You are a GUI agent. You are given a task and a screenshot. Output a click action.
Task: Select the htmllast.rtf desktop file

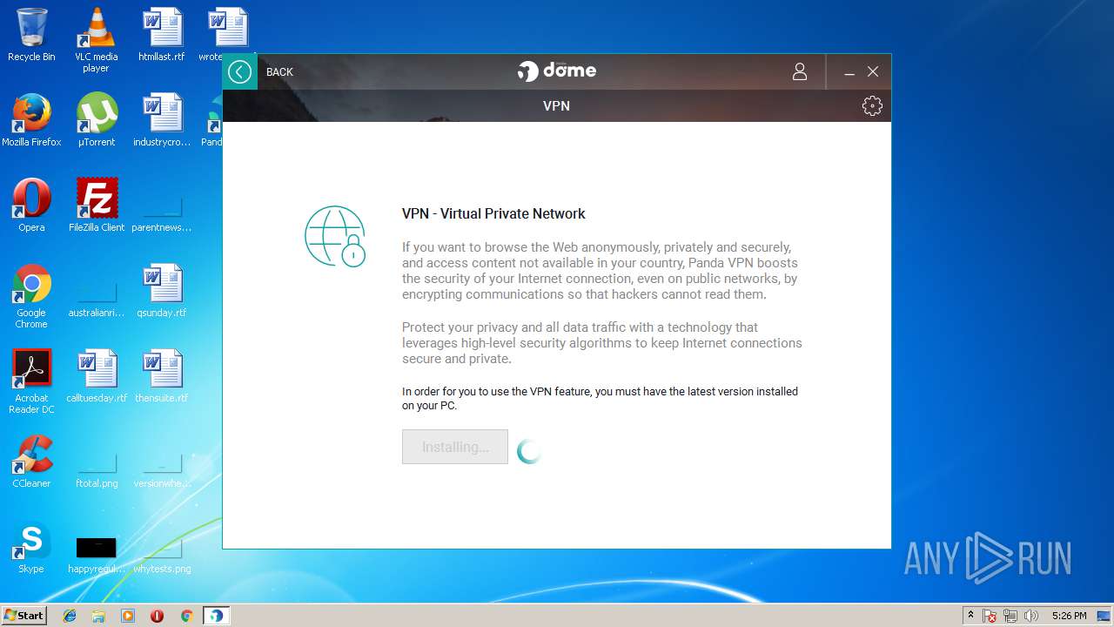click(x=162, y=35)
